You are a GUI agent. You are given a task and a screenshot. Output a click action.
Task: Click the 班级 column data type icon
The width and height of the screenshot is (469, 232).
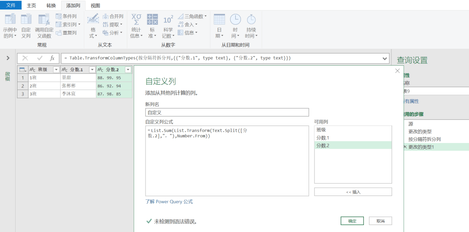coord(32,70)
